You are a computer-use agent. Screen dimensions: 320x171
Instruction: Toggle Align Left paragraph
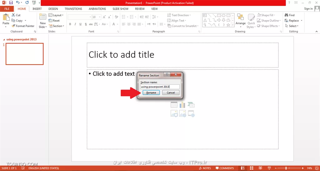point(124,24)
